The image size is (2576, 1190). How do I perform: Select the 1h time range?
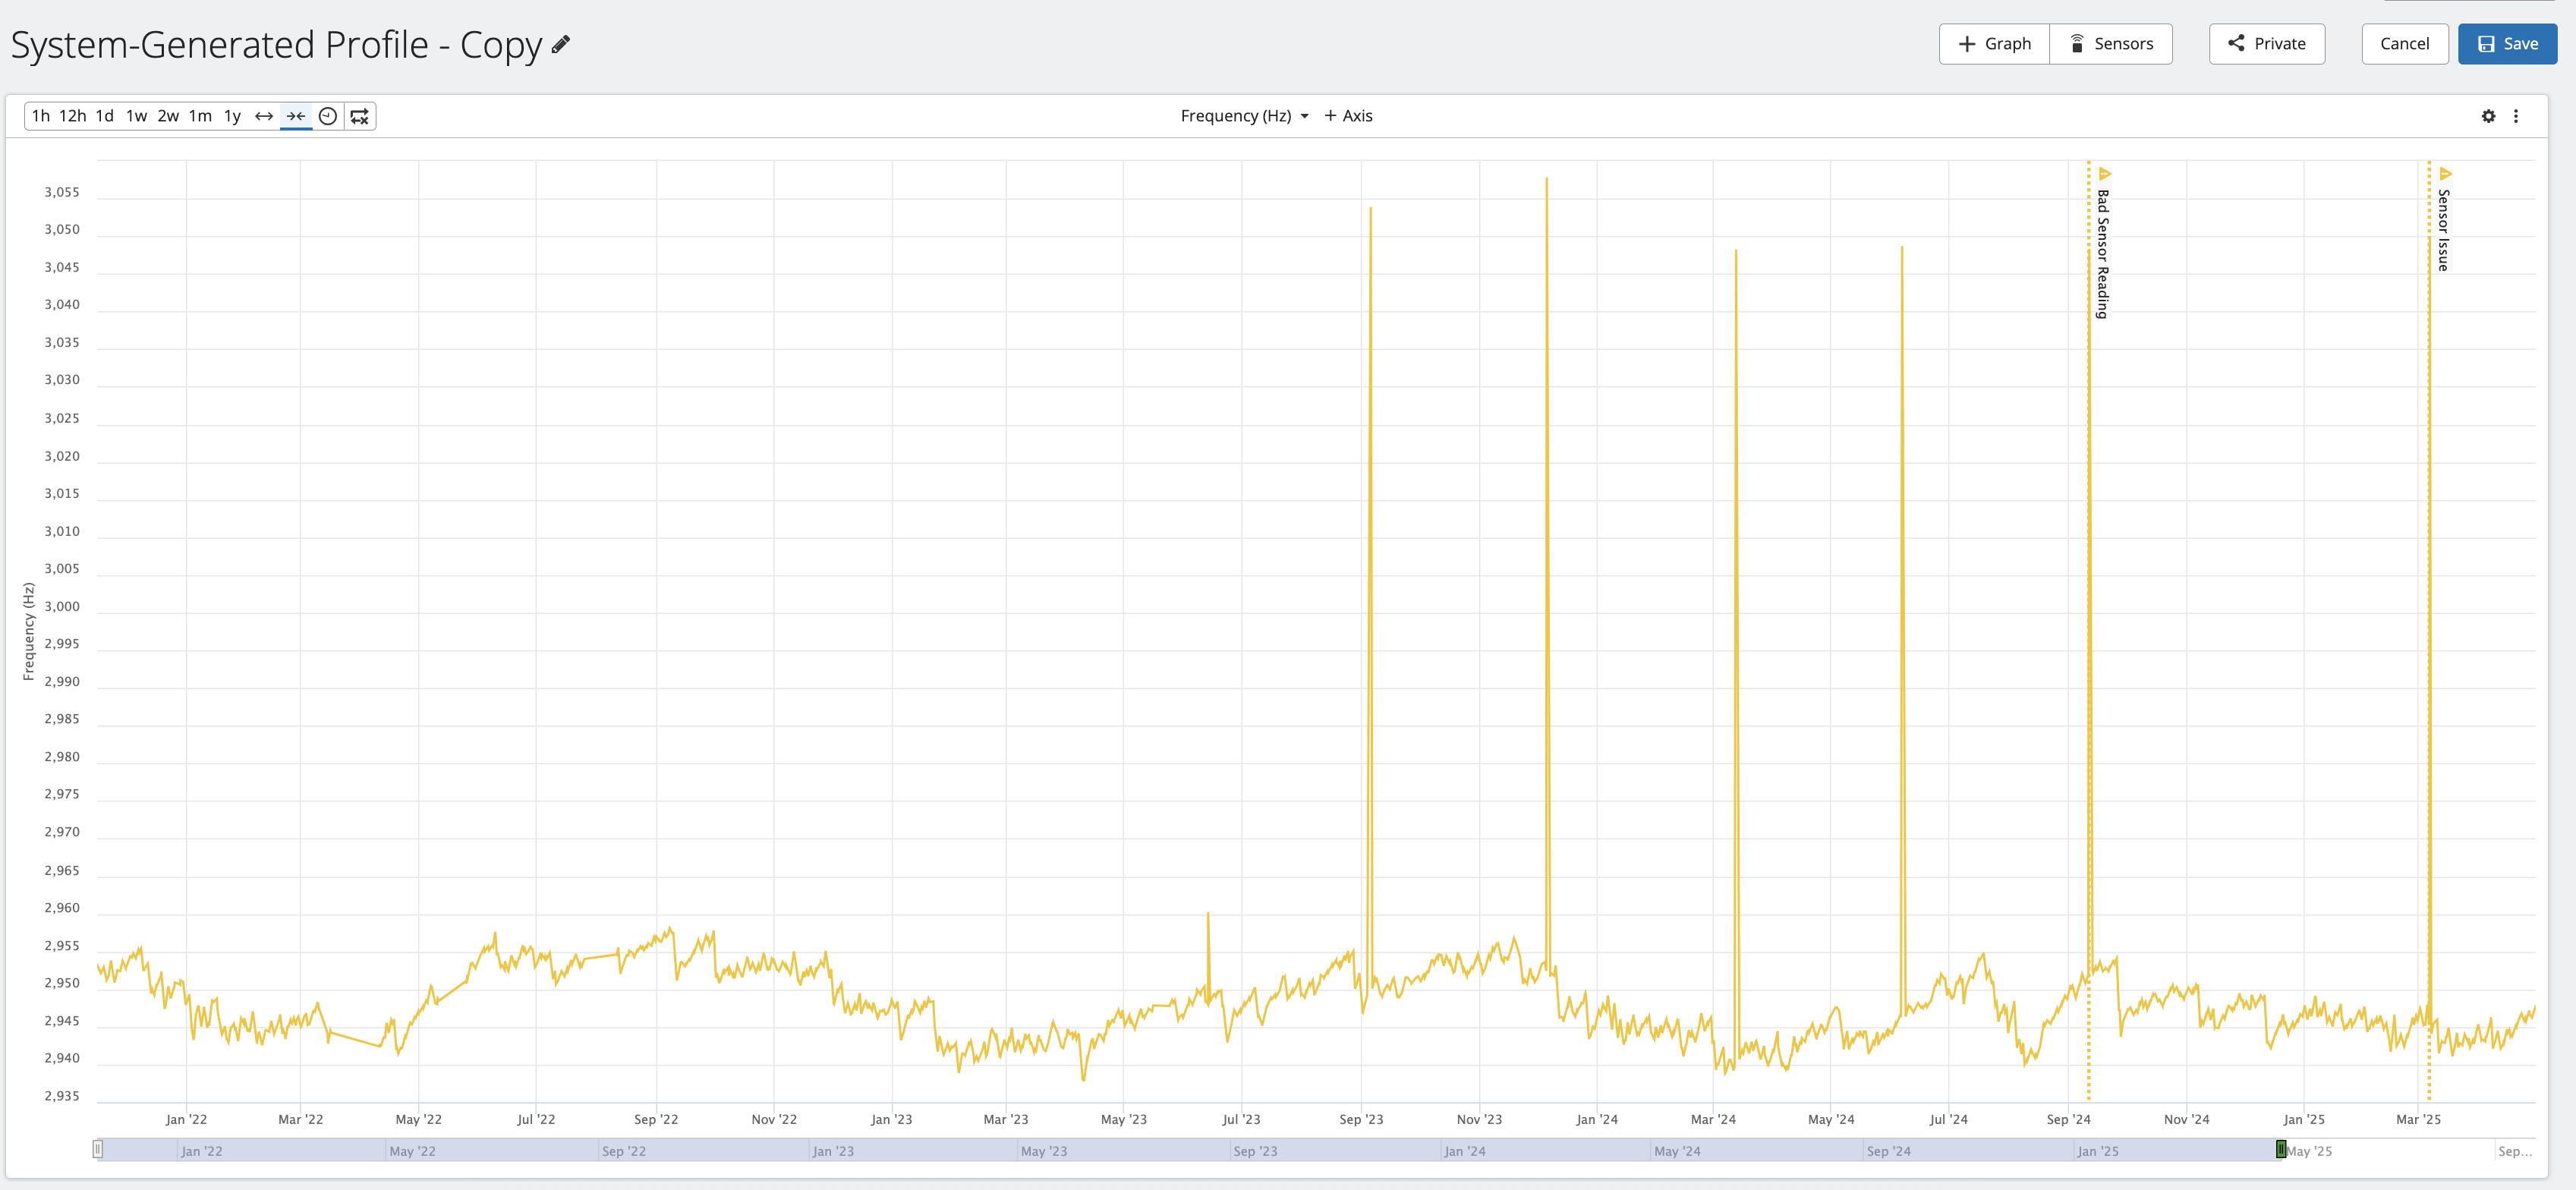[x=40, y=116]
